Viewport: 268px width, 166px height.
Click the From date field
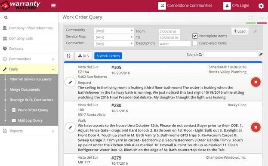169,31
